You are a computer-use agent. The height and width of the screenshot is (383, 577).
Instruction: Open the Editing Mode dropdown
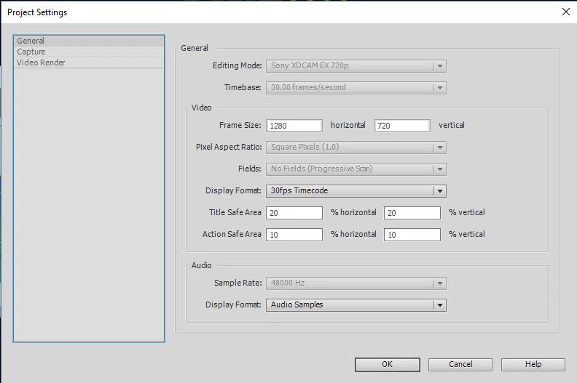click(x=356, y=66)
